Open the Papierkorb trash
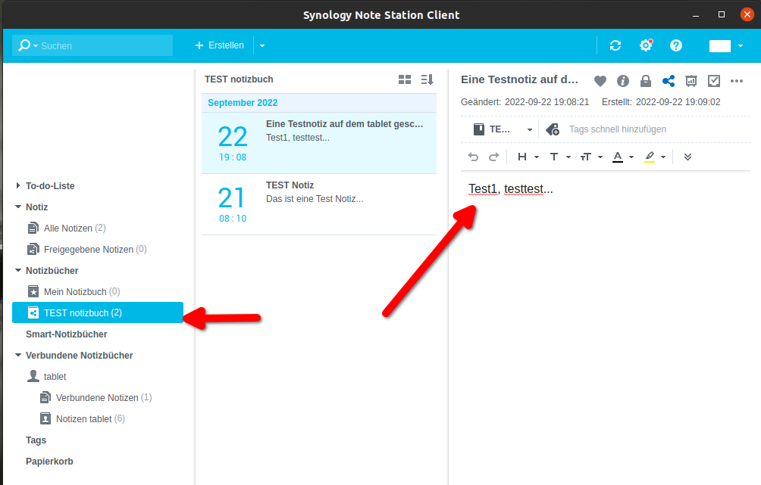761x485 pixels. pos(49,462)
